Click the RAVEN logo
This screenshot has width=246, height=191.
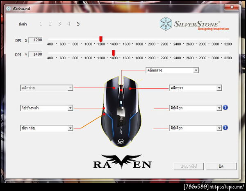[122, 162]
